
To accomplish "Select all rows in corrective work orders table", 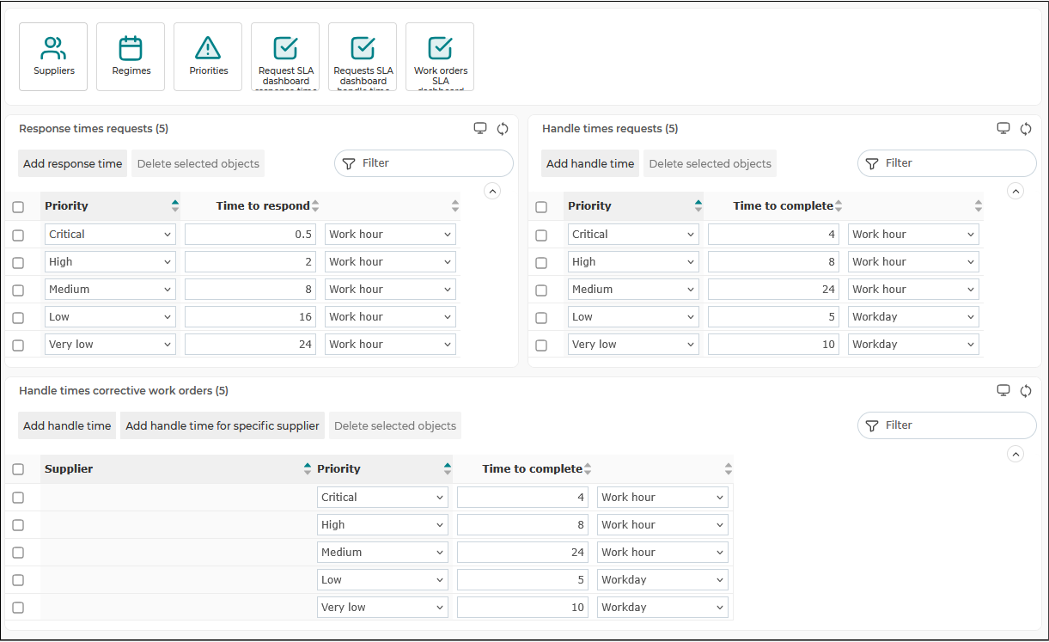I will tap(18, 469).
